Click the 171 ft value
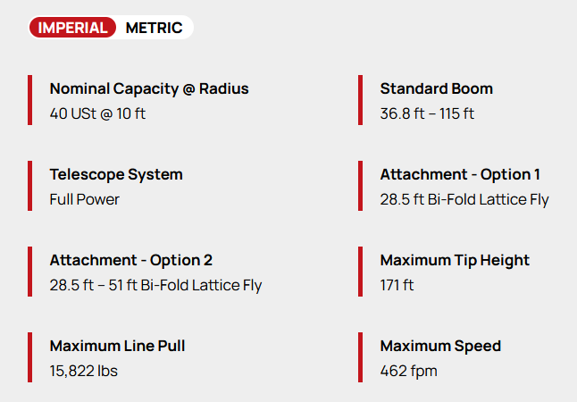The image size is (577, 402). click(397, 285)
